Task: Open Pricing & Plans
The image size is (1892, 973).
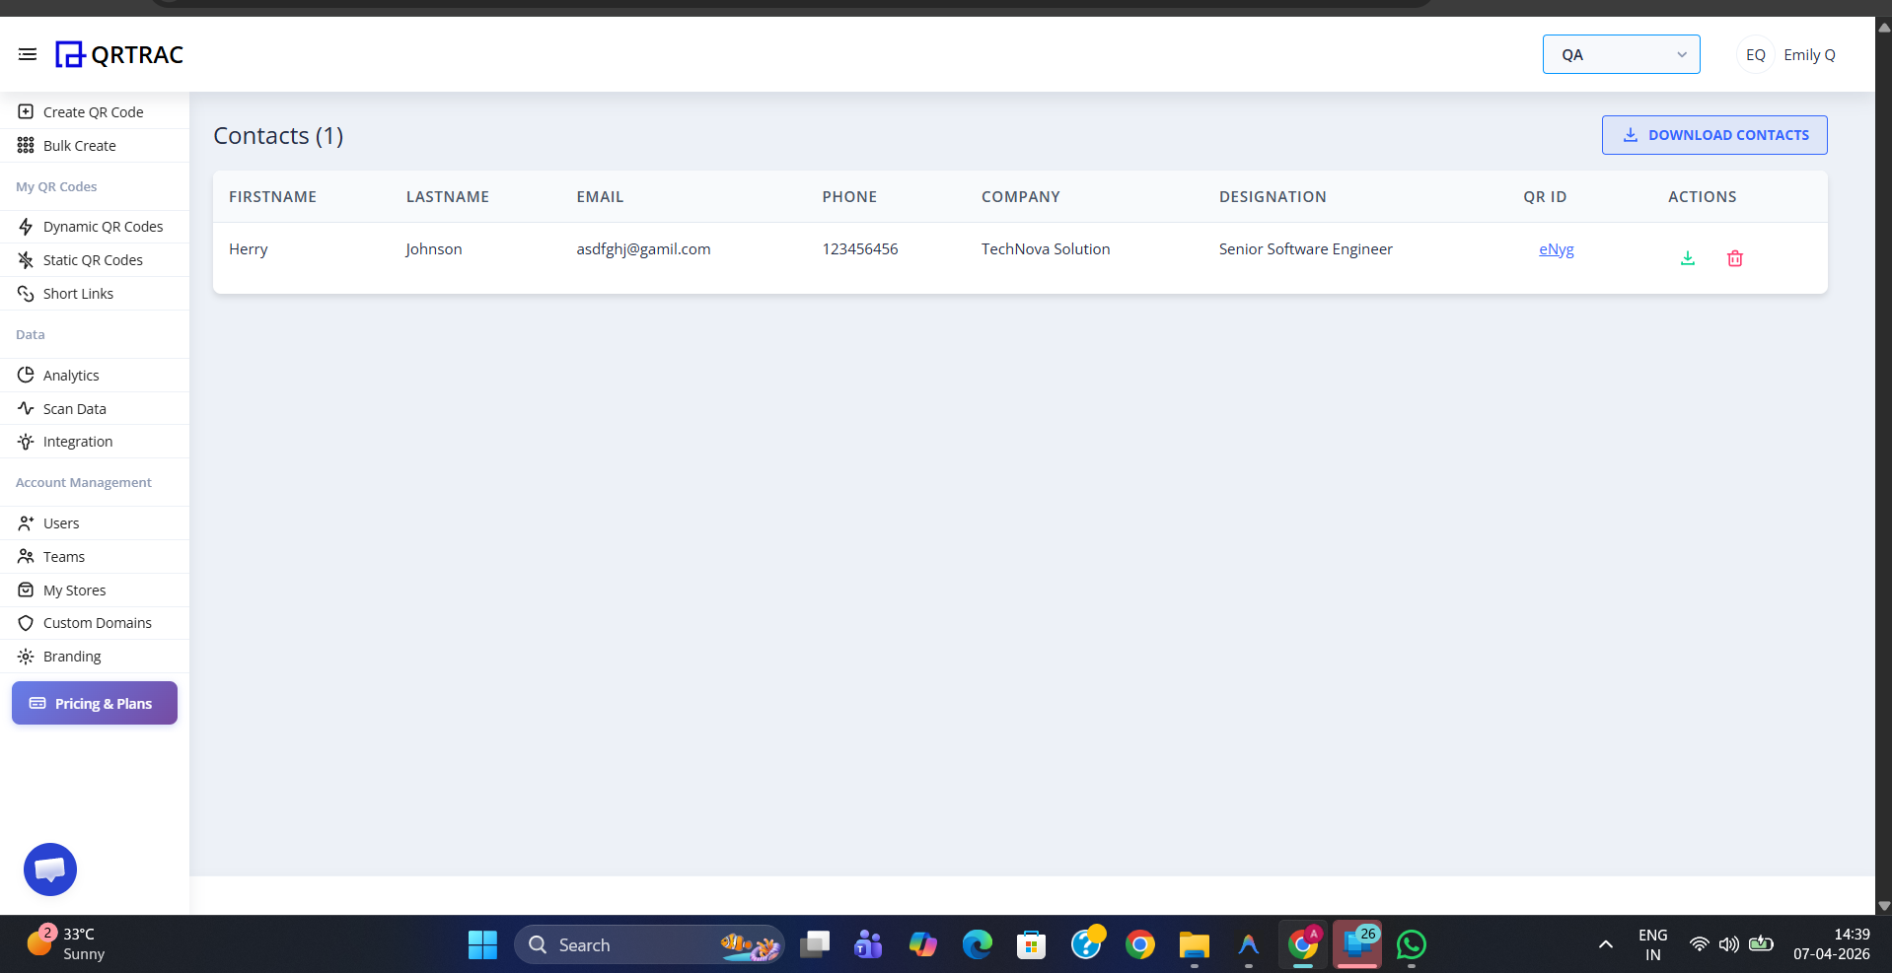Action: coord(94,703)
